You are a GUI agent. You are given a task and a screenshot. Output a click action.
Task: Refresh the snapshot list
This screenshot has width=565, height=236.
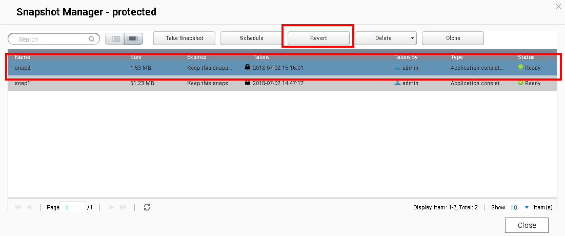(x=147, y=207)
